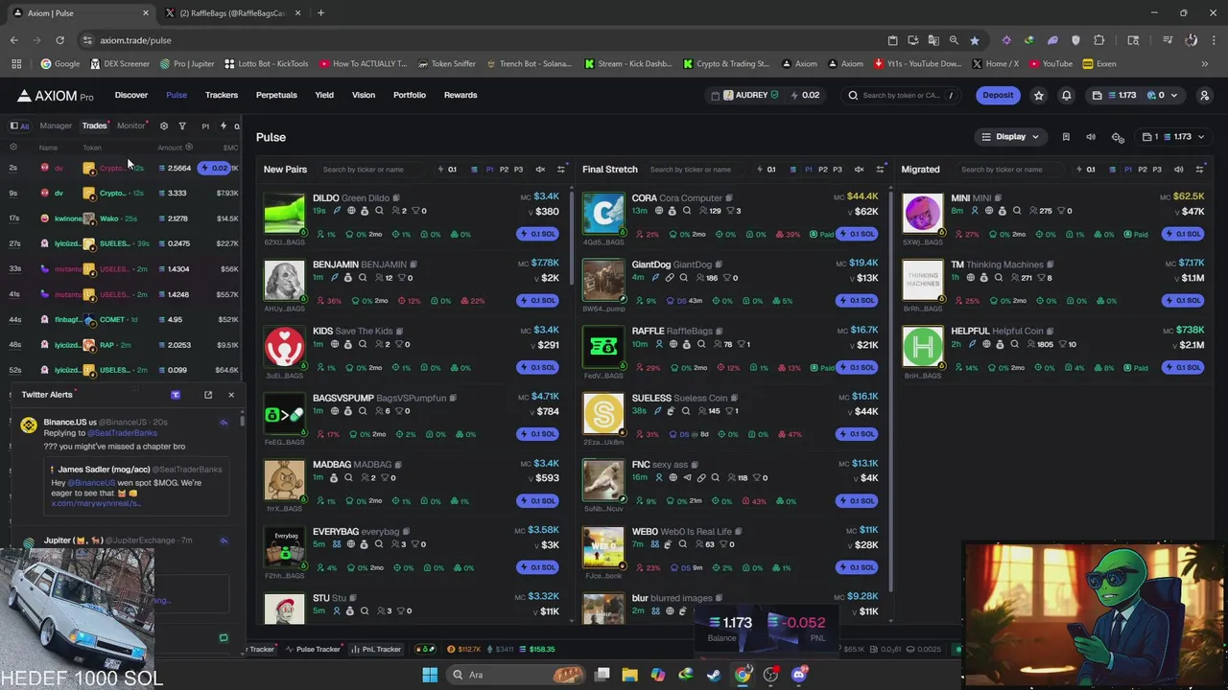The width and height of the screenshot is (1228, 690).
Task: Select preset P3 in New Pairs
Action: click(x=518, y=170)
